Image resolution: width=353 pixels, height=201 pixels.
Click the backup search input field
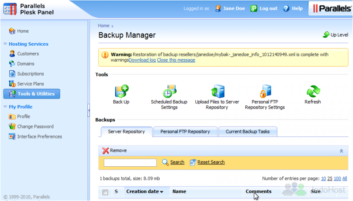coord(130,163)
